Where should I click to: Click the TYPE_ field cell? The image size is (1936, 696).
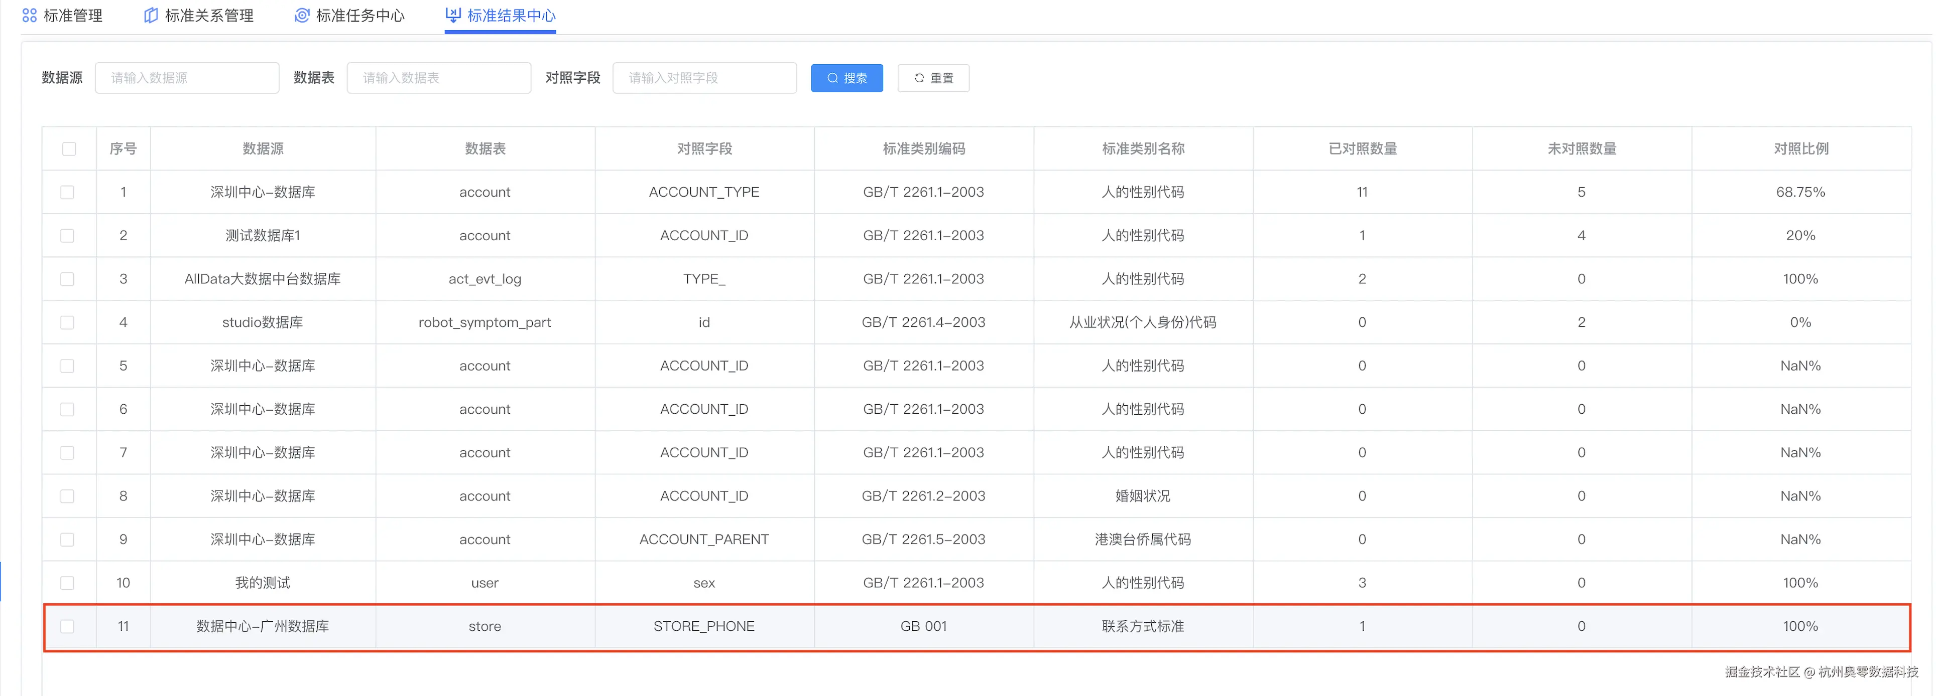pos(704,279)
